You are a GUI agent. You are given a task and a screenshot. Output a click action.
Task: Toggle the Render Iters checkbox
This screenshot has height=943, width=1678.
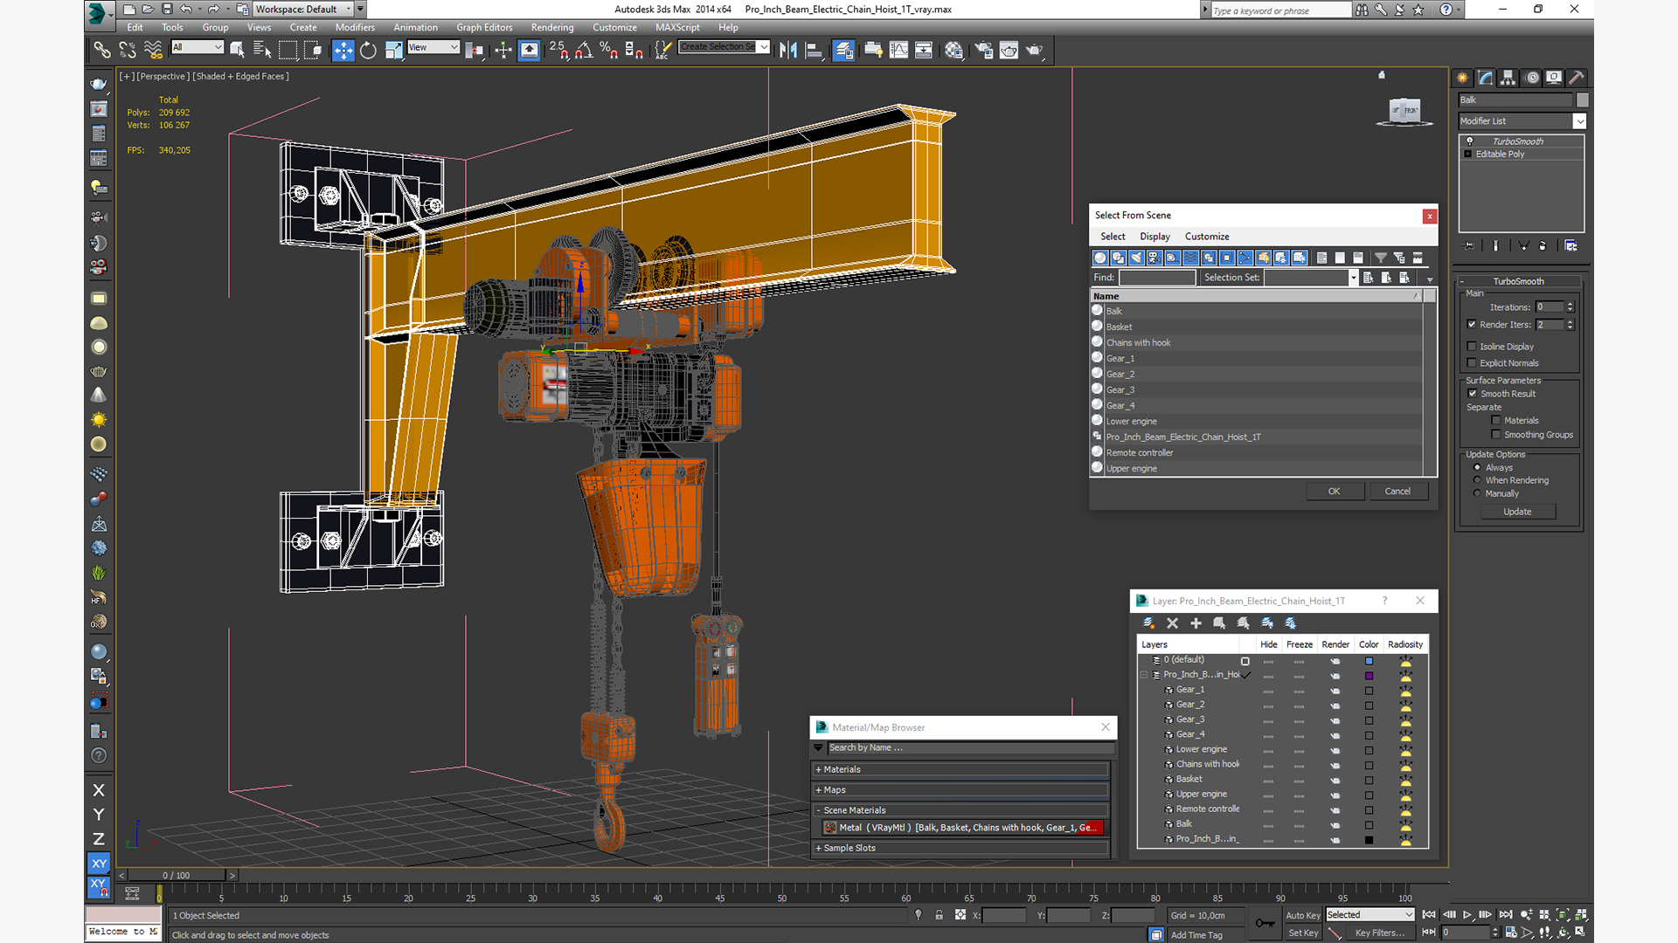point(1472,325)
